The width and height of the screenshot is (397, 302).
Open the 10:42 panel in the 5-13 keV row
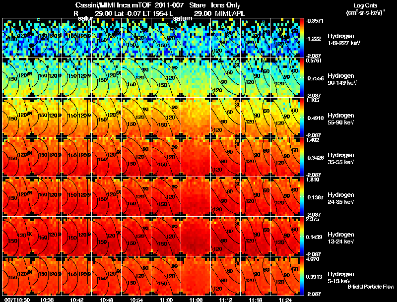coord(77,276)
